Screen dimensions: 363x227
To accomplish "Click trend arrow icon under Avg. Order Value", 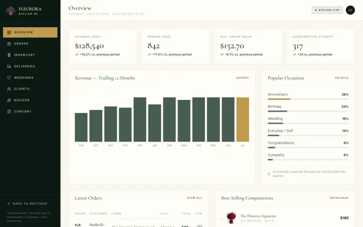I will point(222,54).
